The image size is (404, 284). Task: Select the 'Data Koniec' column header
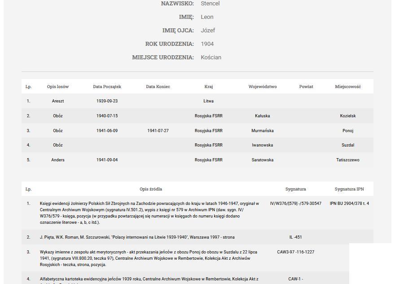click(x=158, y=87)
